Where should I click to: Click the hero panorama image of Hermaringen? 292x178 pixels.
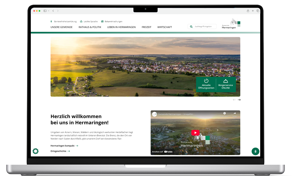tap(145, 67)
